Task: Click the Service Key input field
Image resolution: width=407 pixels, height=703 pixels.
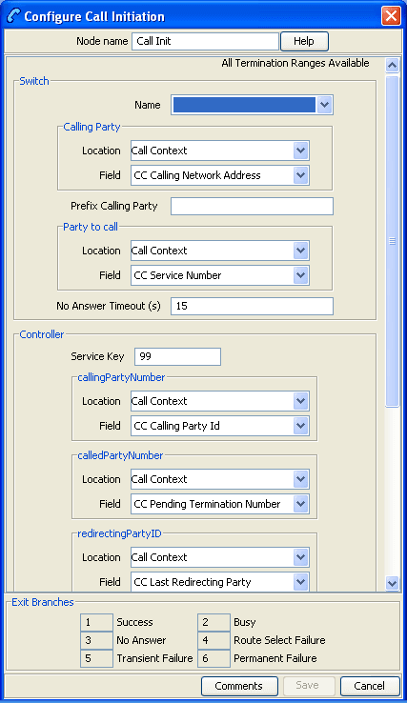Action: [177, 356]
